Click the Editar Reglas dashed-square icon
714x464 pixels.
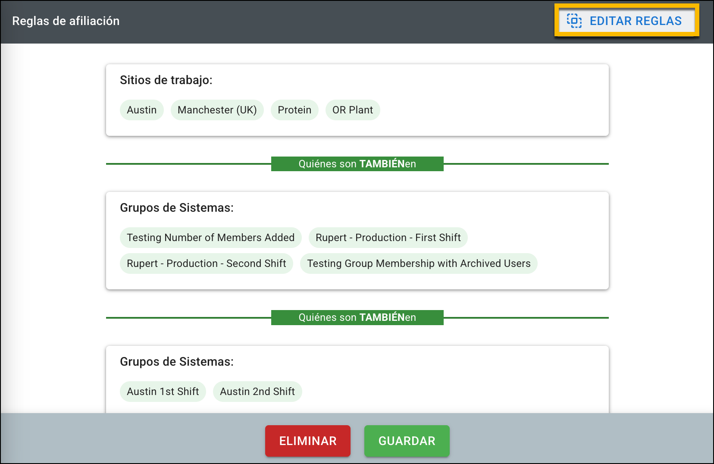pos(574,21)
